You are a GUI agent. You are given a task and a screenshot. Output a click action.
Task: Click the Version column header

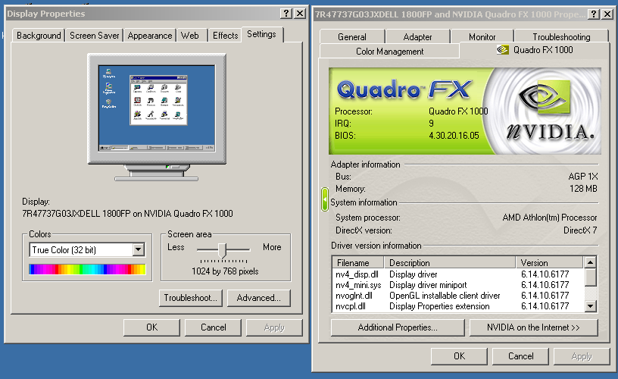(549, 263)
